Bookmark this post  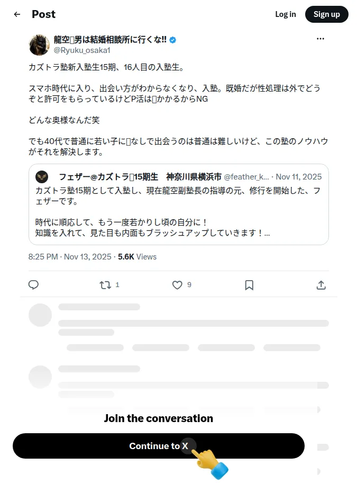[x=249, y=285]
